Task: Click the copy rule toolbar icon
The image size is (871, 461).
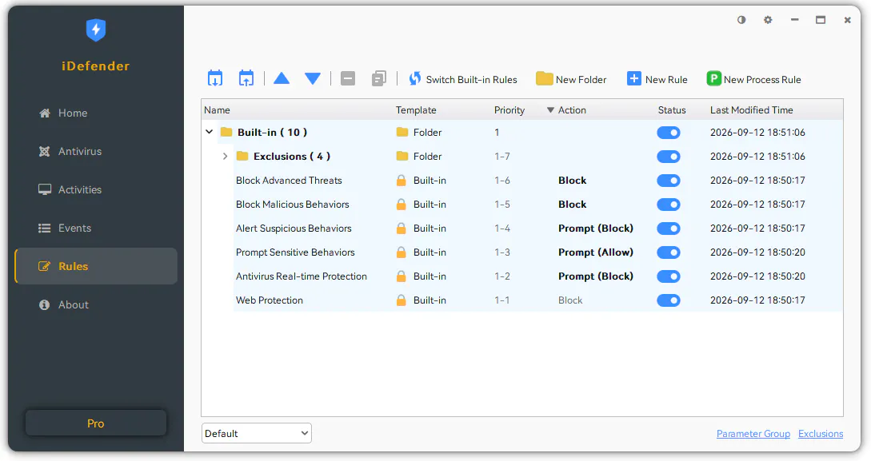Action: [x=379, y=79]
